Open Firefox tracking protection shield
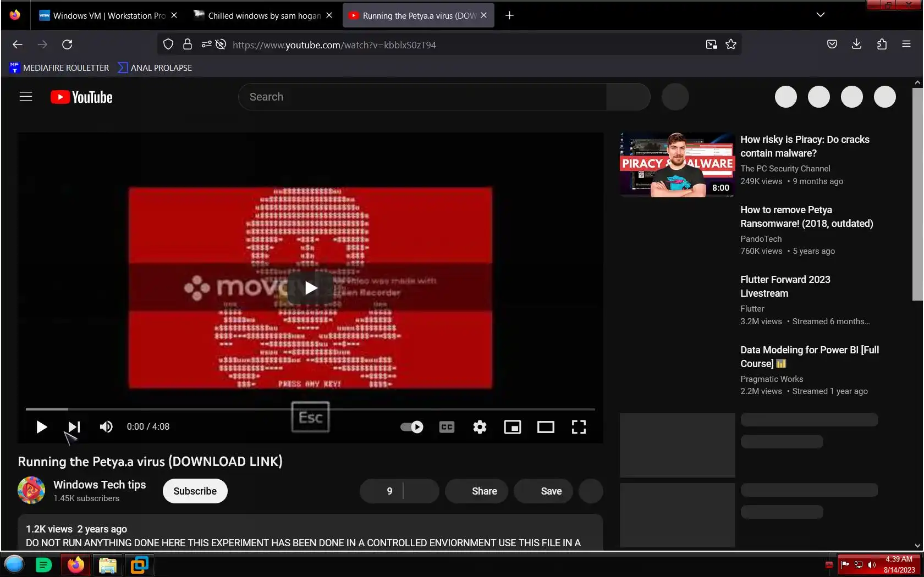 [x=168, y=45]
